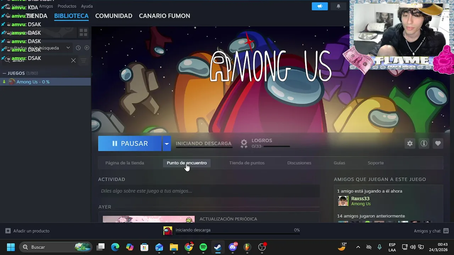Open the Biblioteca section
The height and width of the screenshot is (255, 454).
point(71,16)
